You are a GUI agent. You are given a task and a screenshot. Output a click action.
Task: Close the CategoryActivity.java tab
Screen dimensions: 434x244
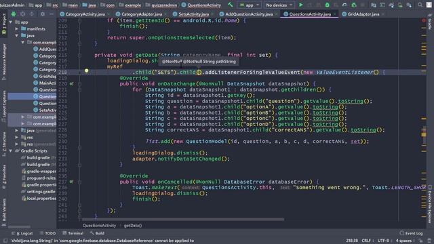(108, 14)
